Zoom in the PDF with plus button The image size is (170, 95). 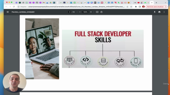[91, 12]
